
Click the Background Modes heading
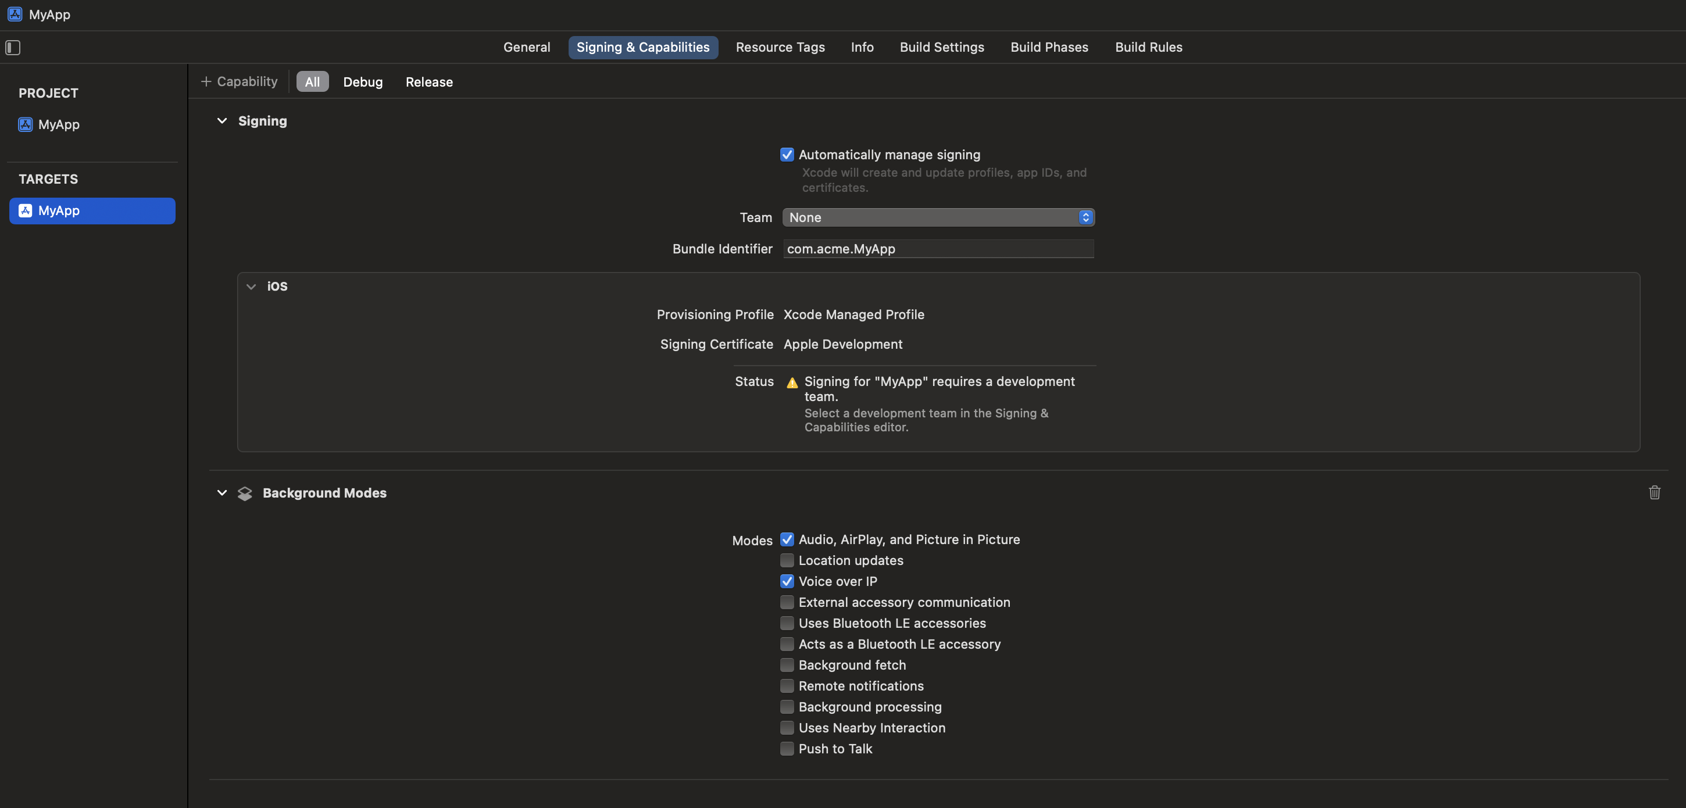coord(324,493)
